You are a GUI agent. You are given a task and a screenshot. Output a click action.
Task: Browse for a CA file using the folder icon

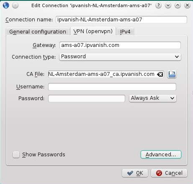tap(172, 74)
